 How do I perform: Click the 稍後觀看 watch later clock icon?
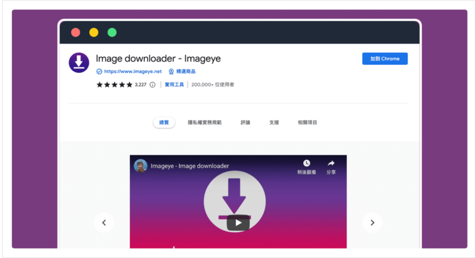pyautogui.click(x=307, y=164)
